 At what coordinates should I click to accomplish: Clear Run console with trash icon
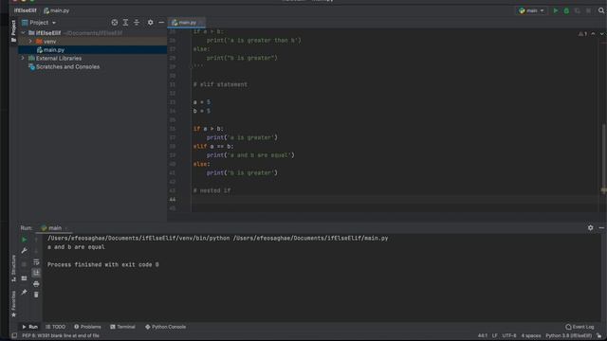coord(36,295)
